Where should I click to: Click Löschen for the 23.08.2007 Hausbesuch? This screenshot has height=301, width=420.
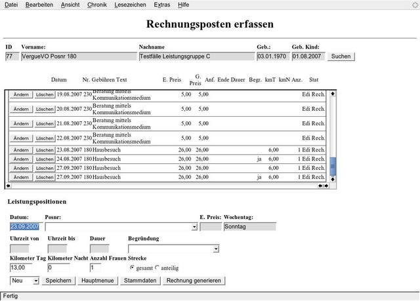tap(45, 150)
